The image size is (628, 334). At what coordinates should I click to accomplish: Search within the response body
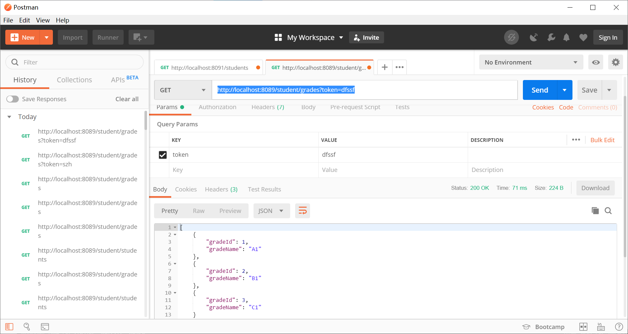pos(608,211)
